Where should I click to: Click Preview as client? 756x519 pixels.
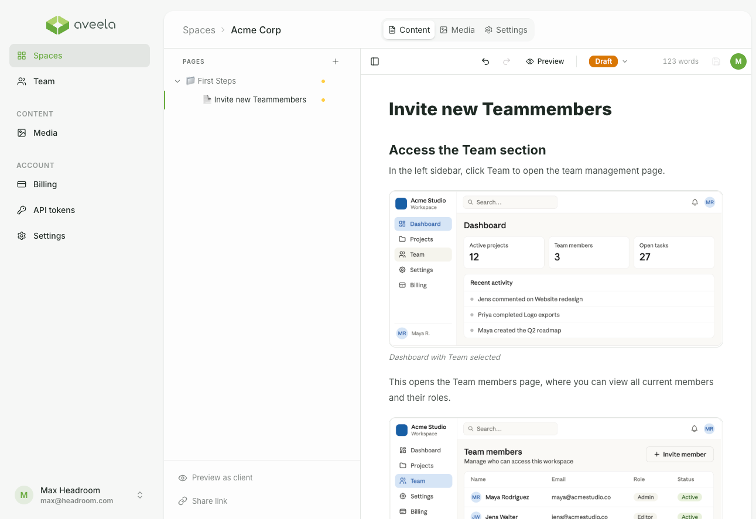pyautogui.click(x=215, y=478)
